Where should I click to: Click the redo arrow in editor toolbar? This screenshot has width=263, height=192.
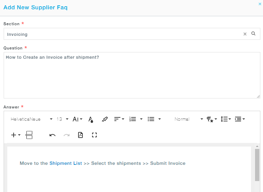[x=66, y=135]
